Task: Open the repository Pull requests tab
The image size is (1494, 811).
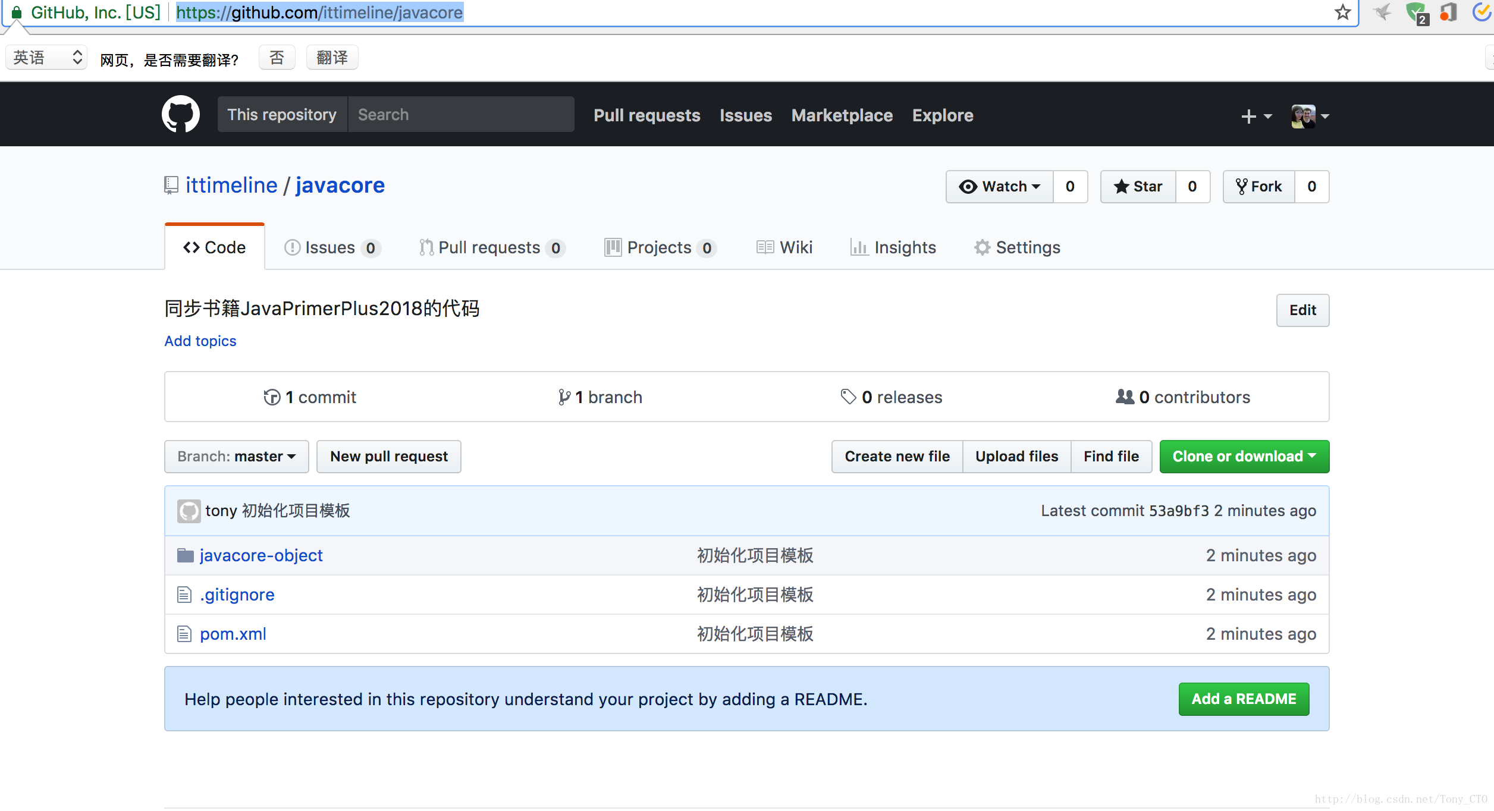Action: 492,247
